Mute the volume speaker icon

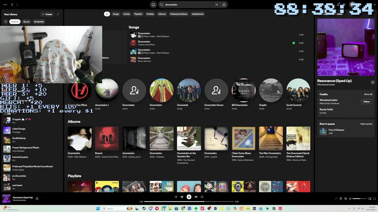(x=350, y=199)
